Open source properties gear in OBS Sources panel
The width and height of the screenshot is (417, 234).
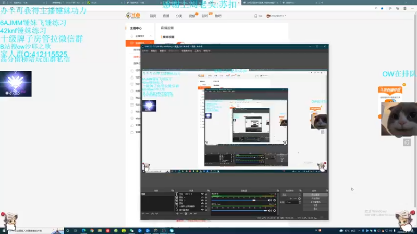186,214
